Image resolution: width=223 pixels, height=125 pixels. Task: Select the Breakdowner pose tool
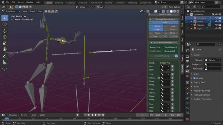[5, 69]
